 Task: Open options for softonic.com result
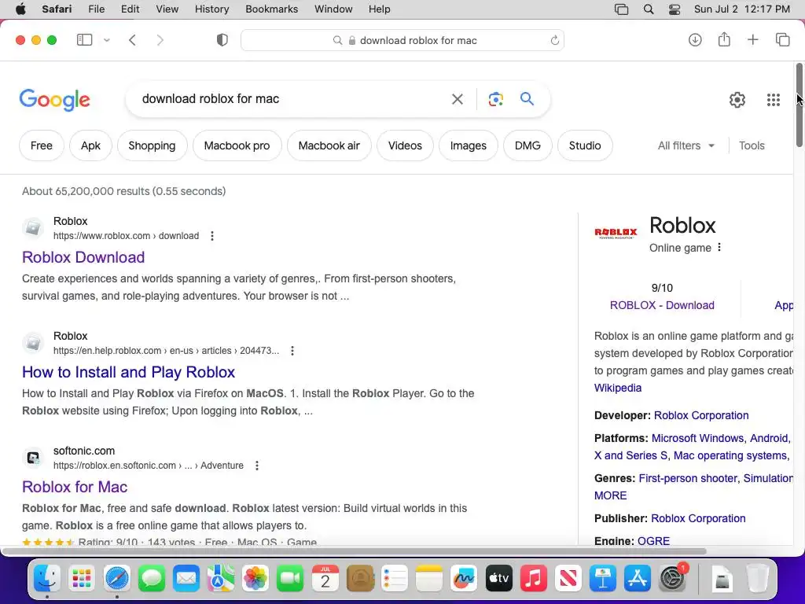coord(257,466)
